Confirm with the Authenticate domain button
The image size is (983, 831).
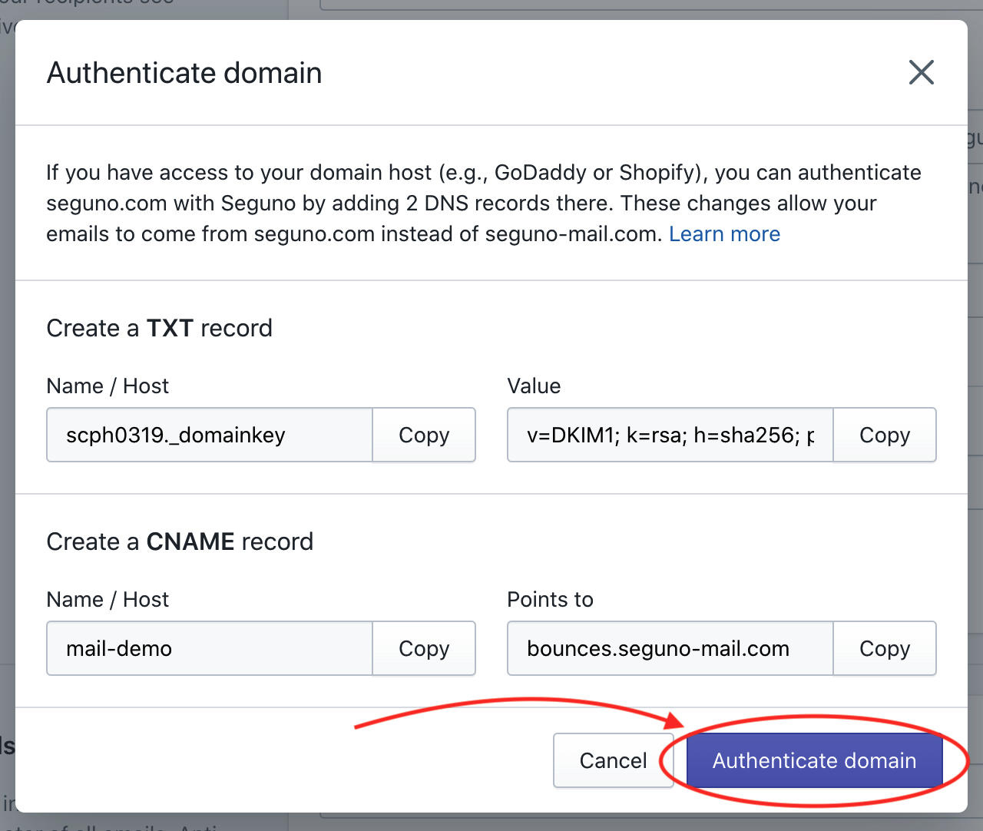pos(814,760)
